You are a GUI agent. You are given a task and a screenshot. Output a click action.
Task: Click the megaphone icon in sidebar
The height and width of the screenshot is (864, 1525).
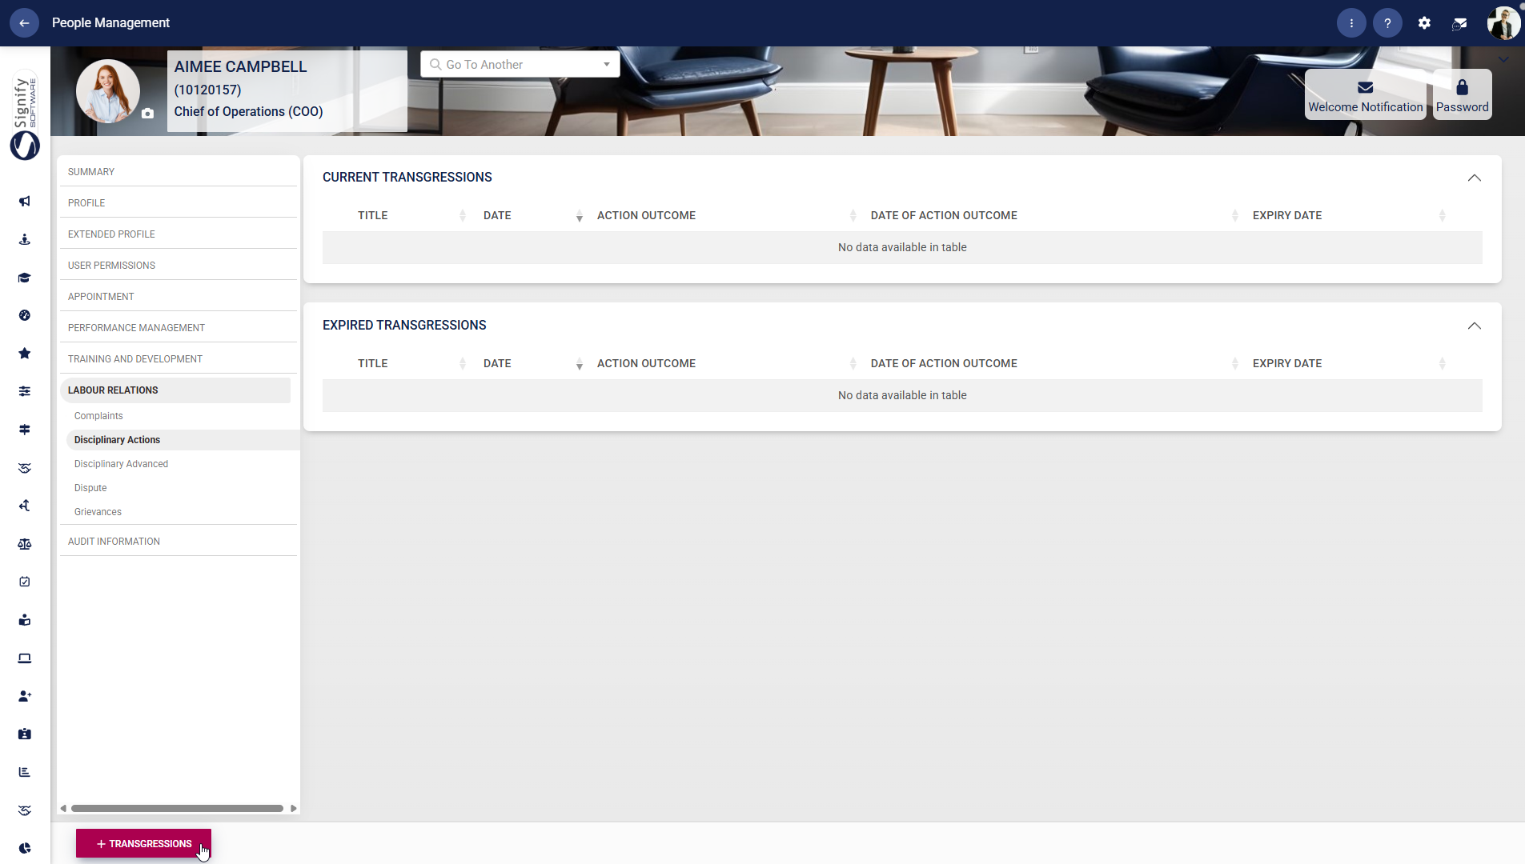point(25,202)
